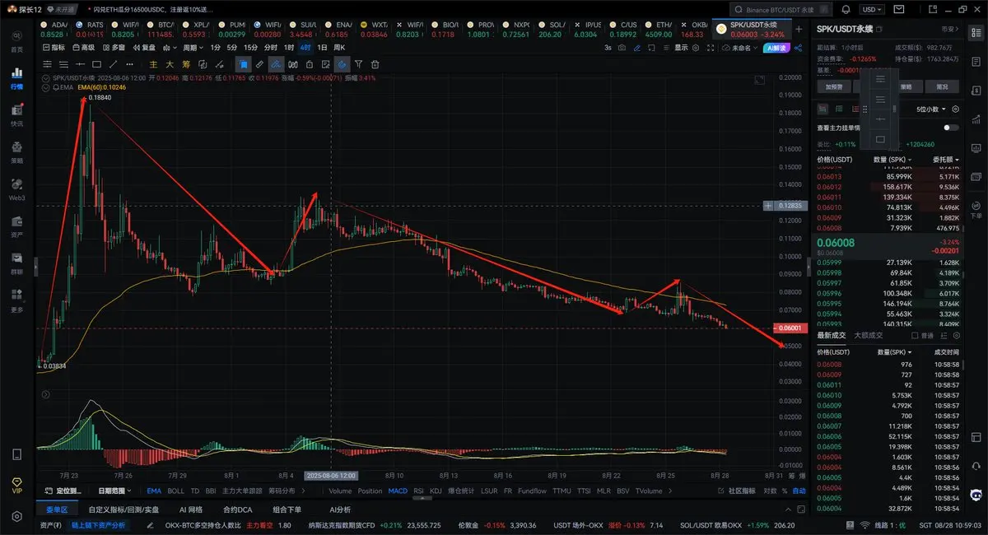
Task: Select the 1日 timeframe tab
Action: coord(322,48)
